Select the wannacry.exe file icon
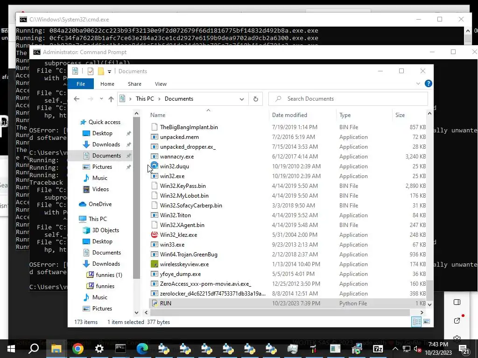This screenshot has width=478, height=358. tap(155, 157)
